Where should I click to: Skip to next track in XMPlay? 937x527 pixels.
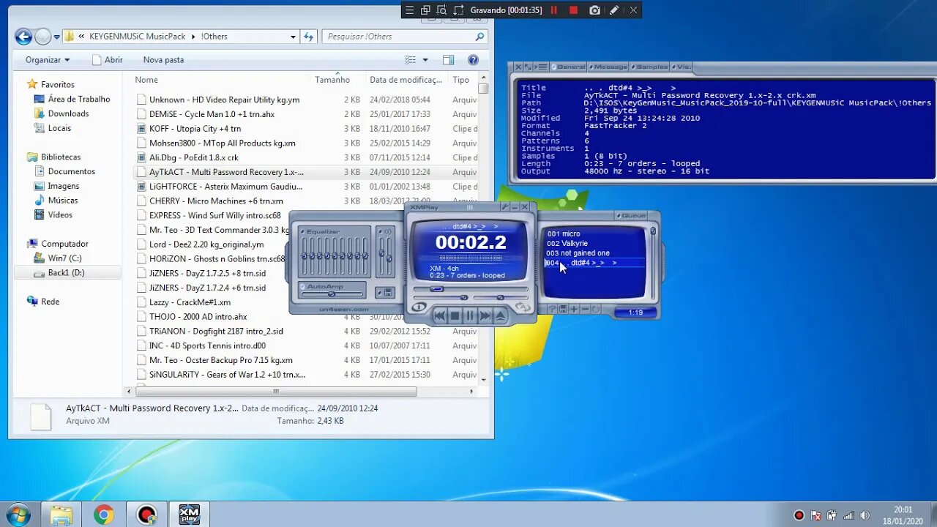coord(485,315)
